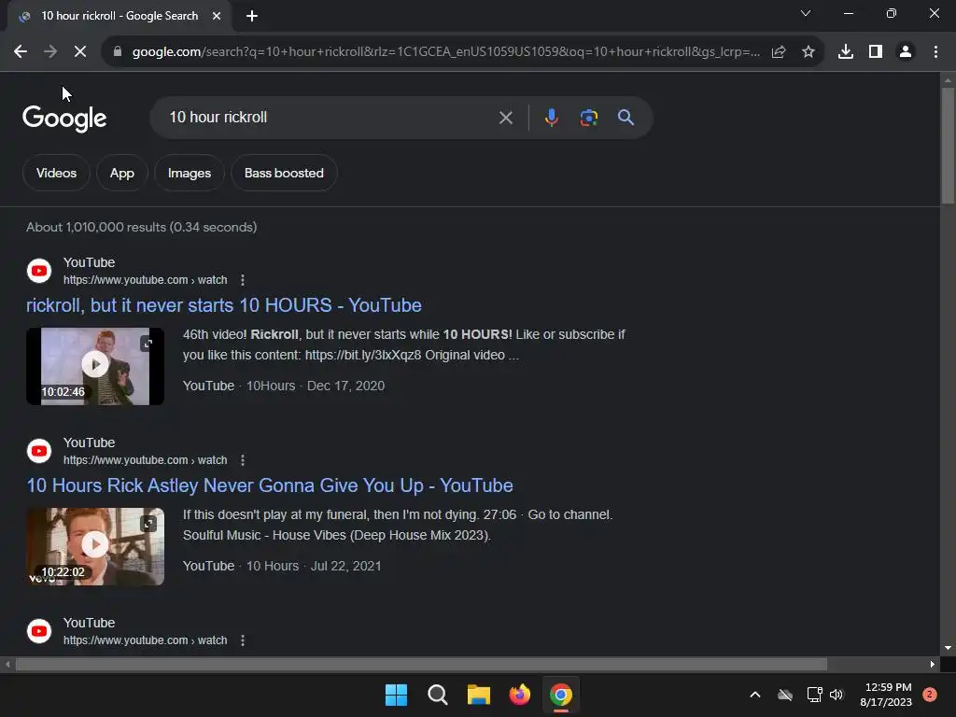
Task: Play the 10:02:46 video thumbnail
Action: [x=95, y=365]
